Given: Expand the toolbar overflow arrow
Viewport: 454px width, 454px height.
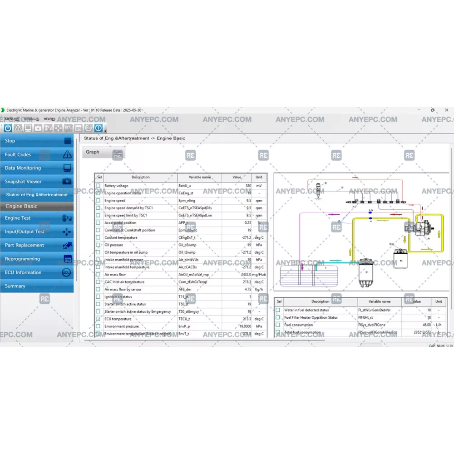Looking at the screenshot, I should pos(105,132).
